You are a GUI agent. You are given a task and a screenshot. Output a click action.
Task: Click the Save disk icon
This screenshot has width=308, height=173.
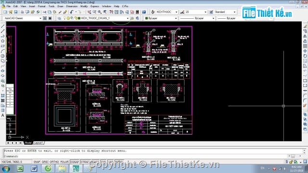16,12
